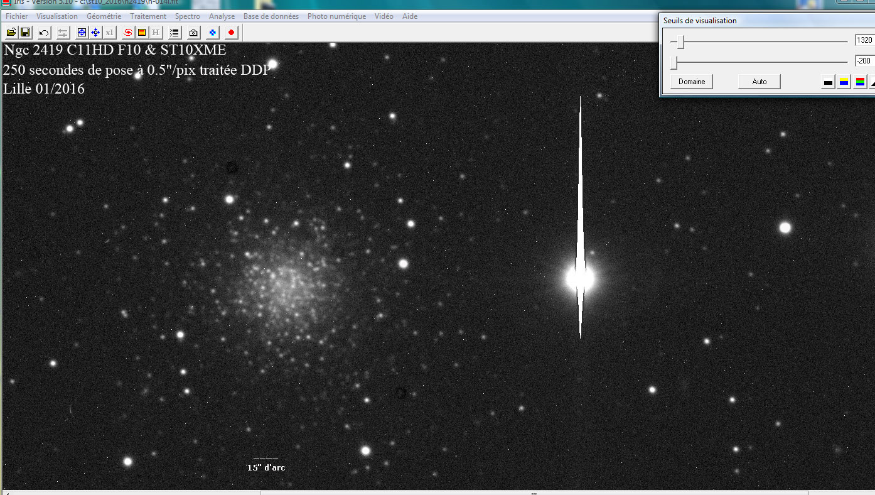
Task: Click the greyed H toolbar icon
Action: [x=156, y=32]
